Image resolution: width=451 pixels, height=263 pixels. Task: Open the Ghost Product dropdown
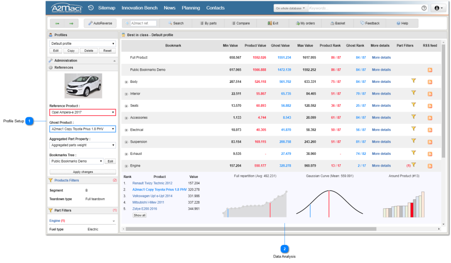pos(83,129)
